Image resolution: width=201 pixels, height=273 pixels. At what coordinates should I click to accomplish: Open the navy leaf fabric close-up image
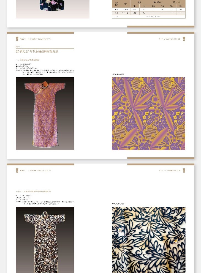[148, 240]
